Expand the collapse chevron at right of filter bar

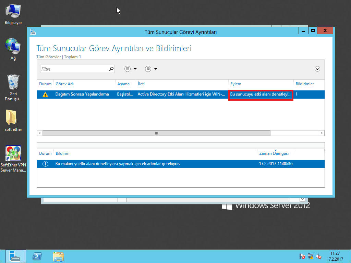[x=317, y=69]
